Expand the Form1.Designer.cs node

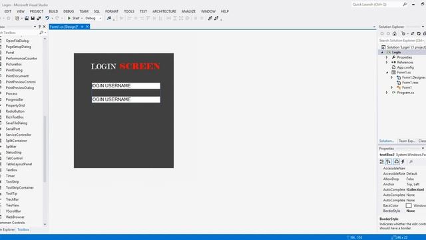point(392,77)
